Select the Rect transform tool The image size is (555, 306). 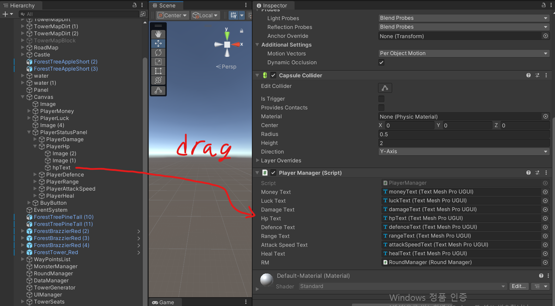pos(158,71)
